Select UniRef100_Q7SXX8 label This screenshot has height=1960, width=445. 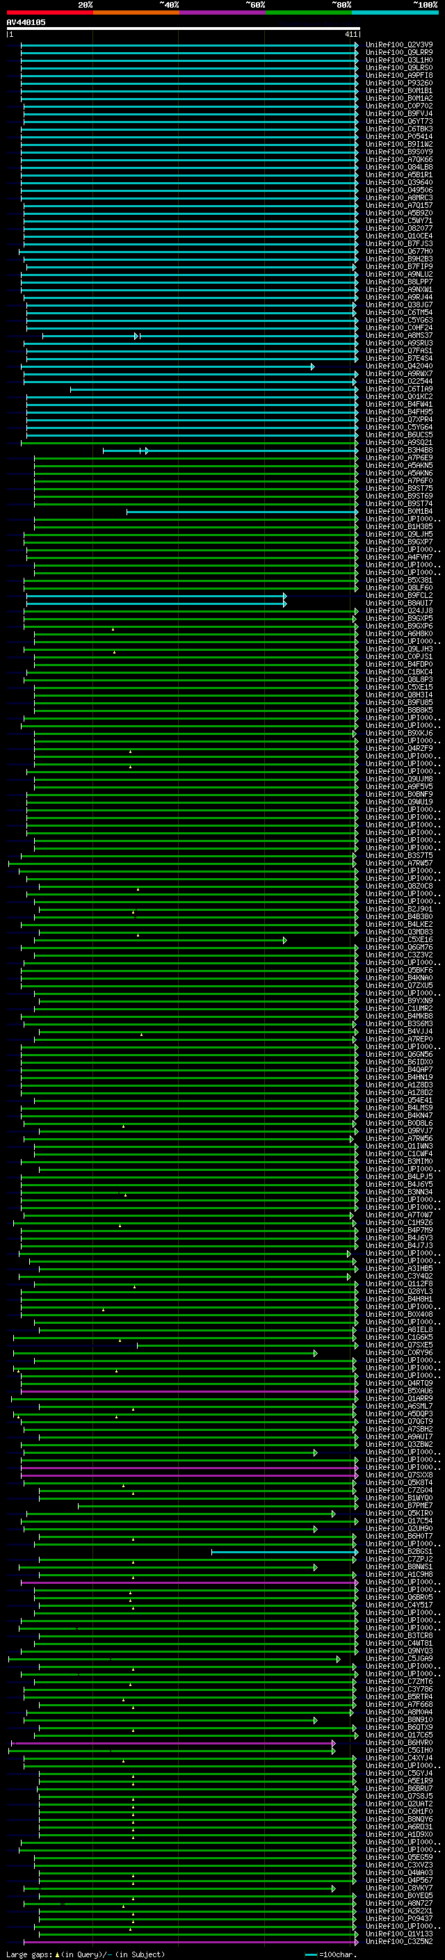[x=399, y=1475]
